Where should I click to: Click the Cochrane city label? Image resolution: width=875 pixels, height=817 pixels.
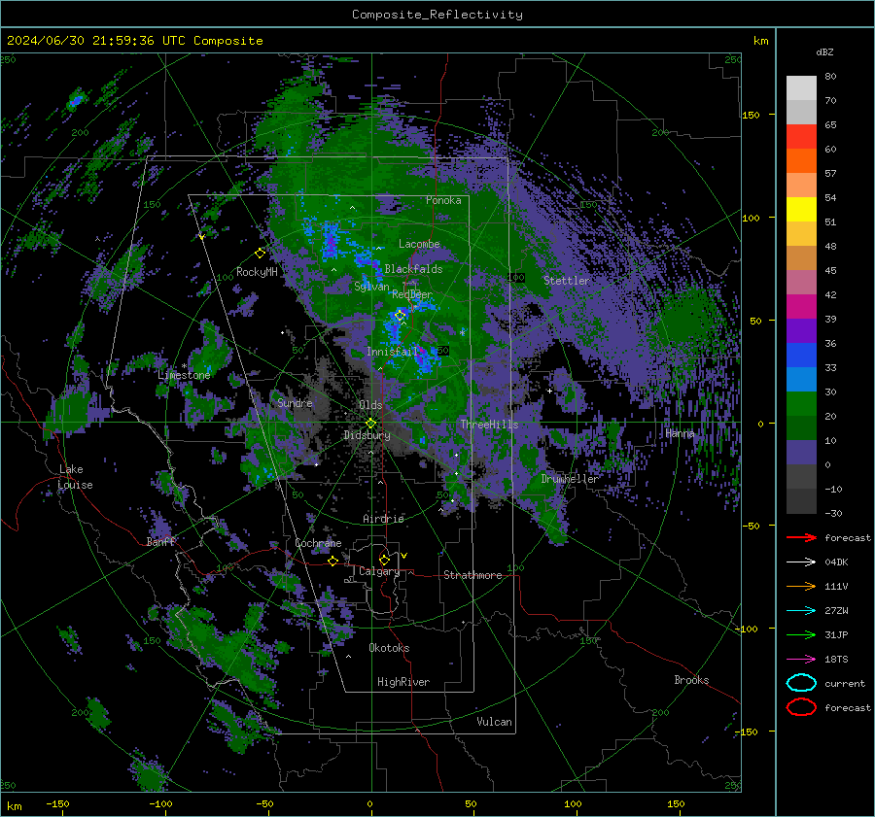point(318,543)
